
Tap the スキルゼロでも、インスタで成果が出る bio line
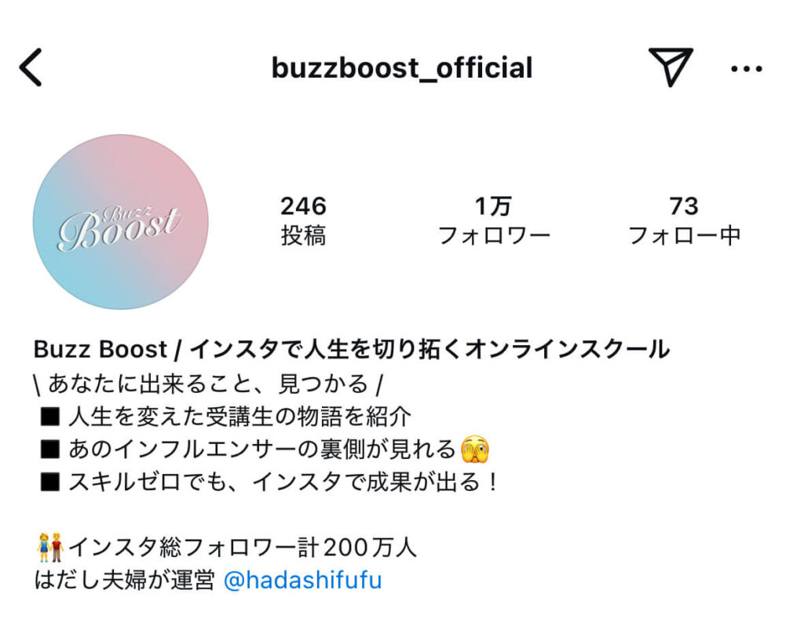coord(269,482)
